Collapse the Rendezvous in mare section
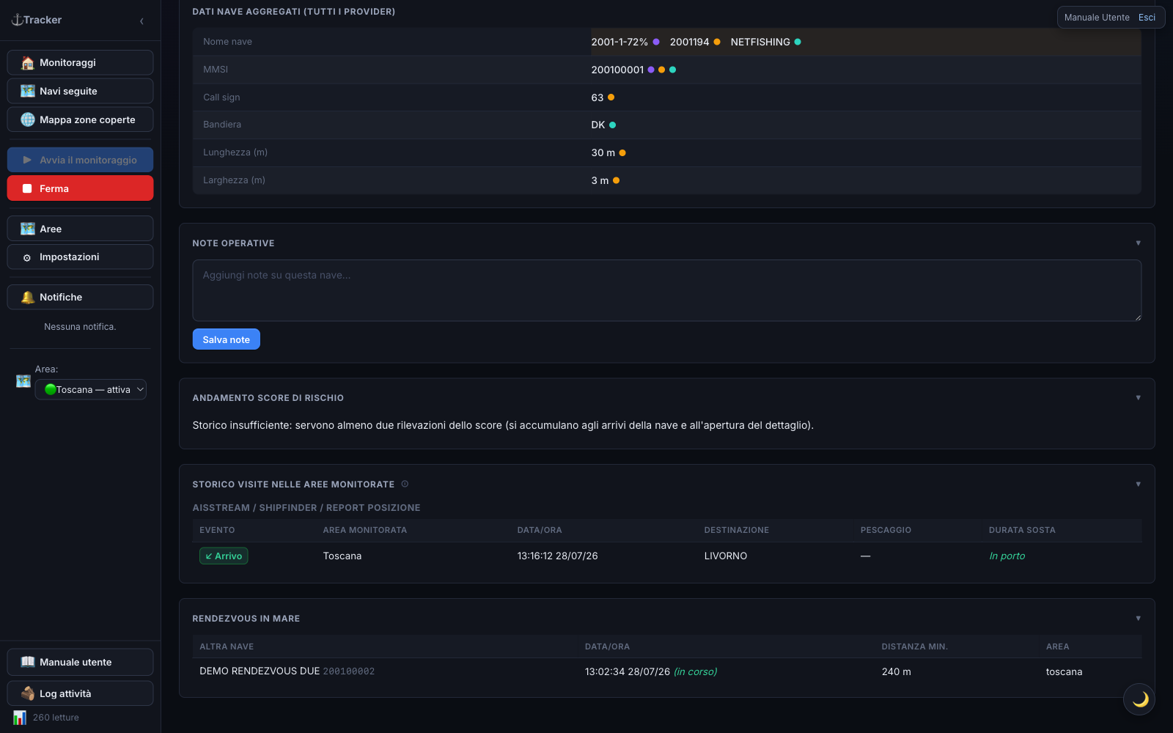Screen dimensions: 1173x733 [x=1138, y=618]
